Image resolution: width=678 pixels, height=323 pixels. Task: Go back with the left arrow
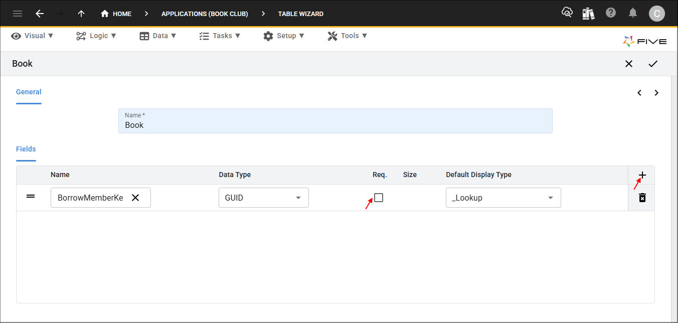pyautogui.click(x=40, y=14)
